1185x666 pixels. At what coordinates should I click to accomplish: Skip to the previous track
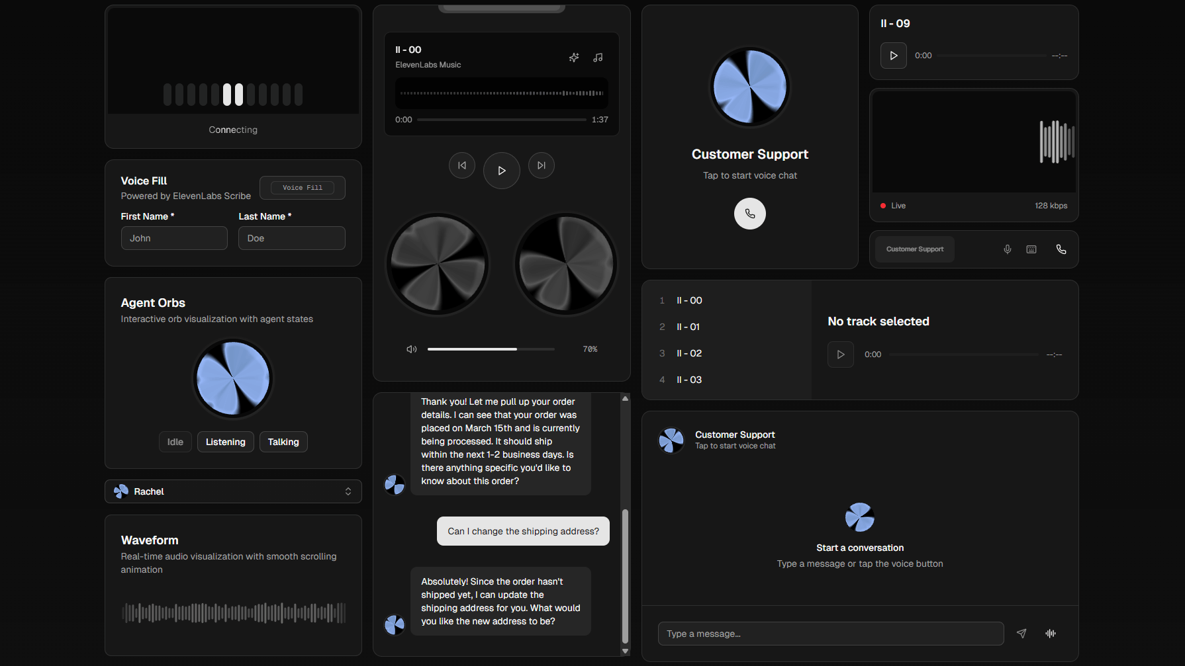pyautogui.click(x=462, y=165)
